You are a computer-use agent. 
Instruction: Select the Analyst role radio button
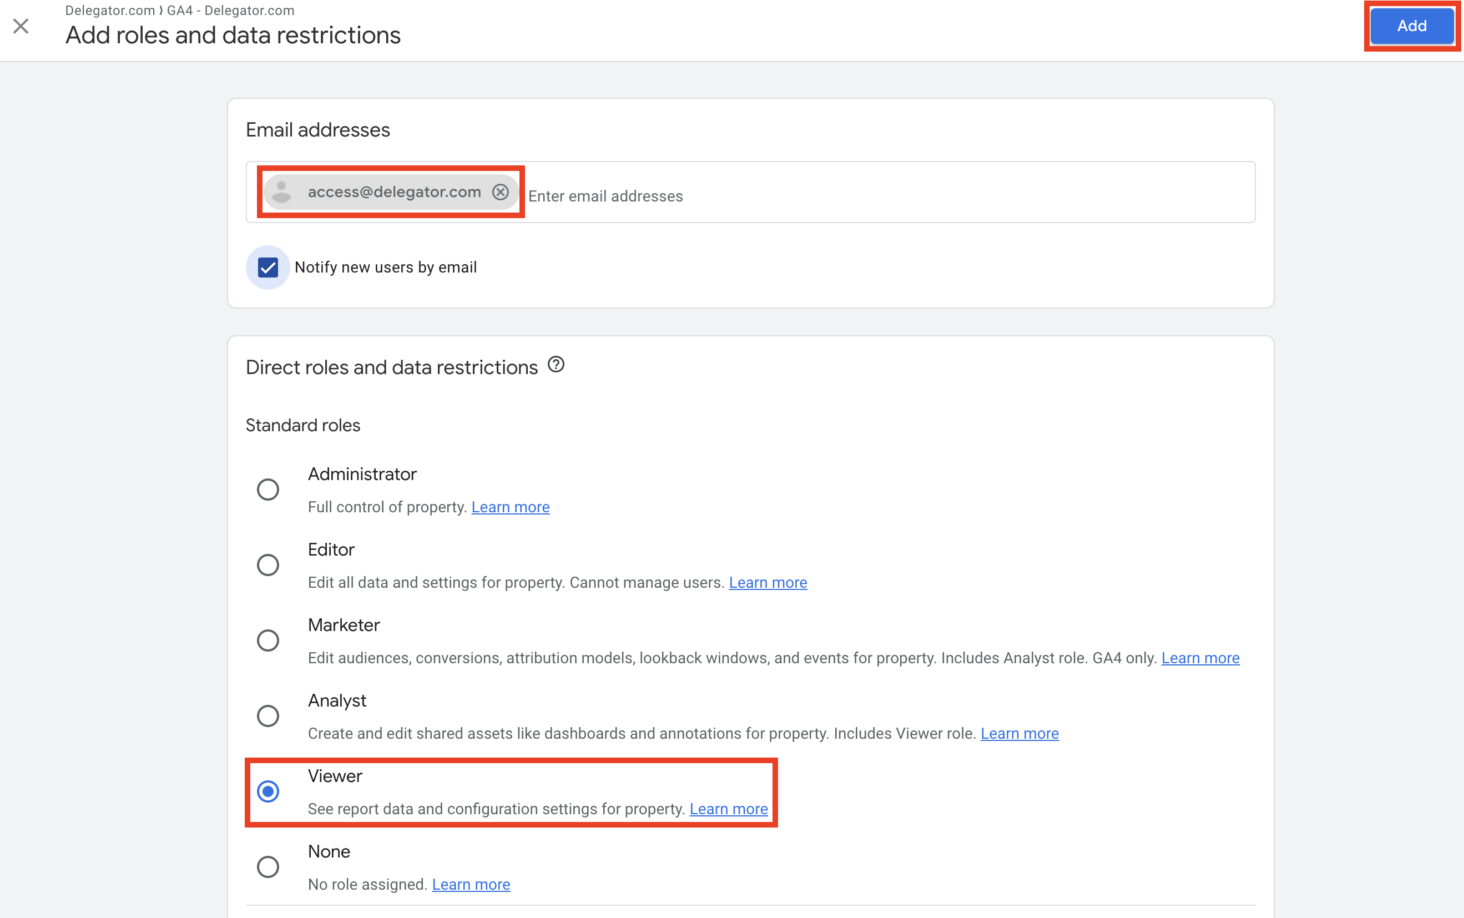coord(267,716)
